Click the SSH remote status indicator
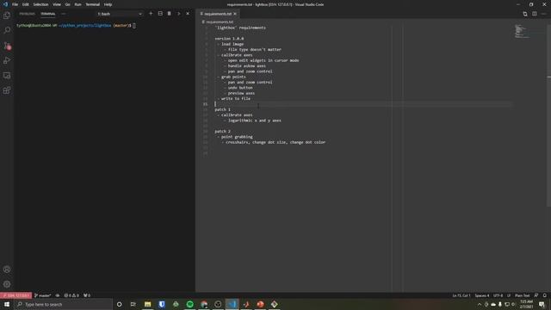The height and width of the screenshot is (310, 551). click(15, 295)
